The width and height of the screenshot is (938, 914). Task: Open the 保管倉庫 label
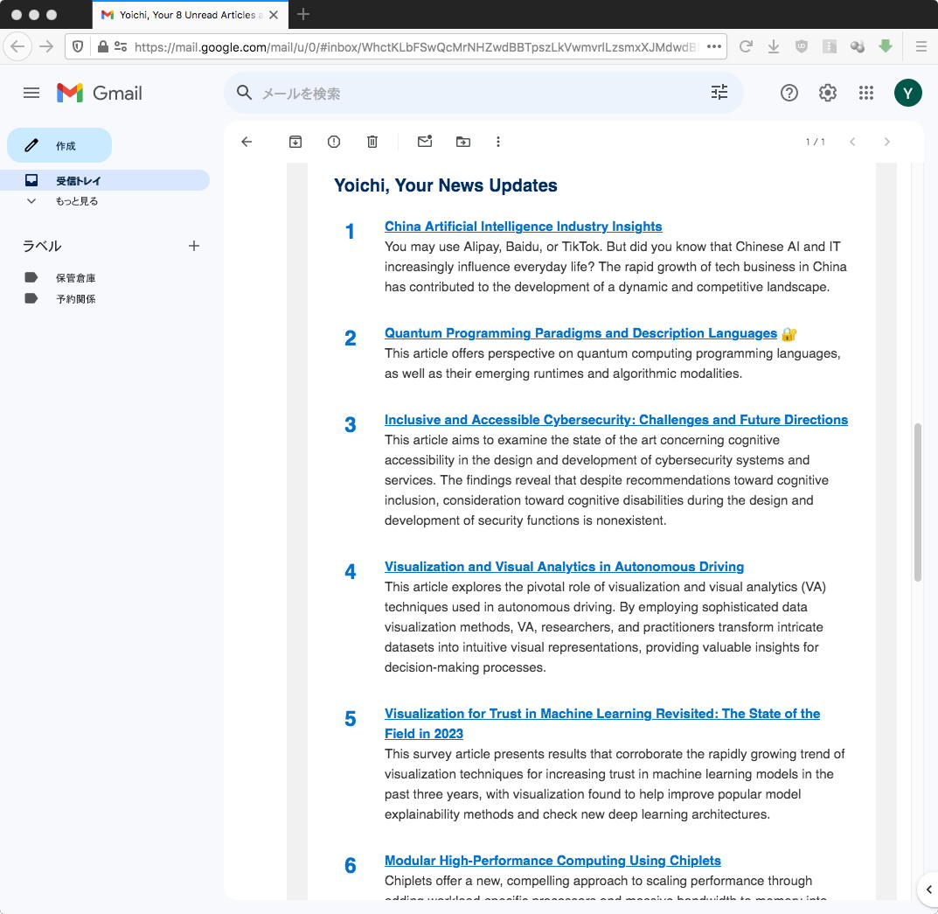76,278
